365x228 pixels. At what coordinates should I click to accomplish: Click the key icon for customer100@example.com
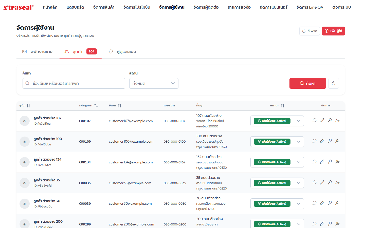click(x=330, y=141)
